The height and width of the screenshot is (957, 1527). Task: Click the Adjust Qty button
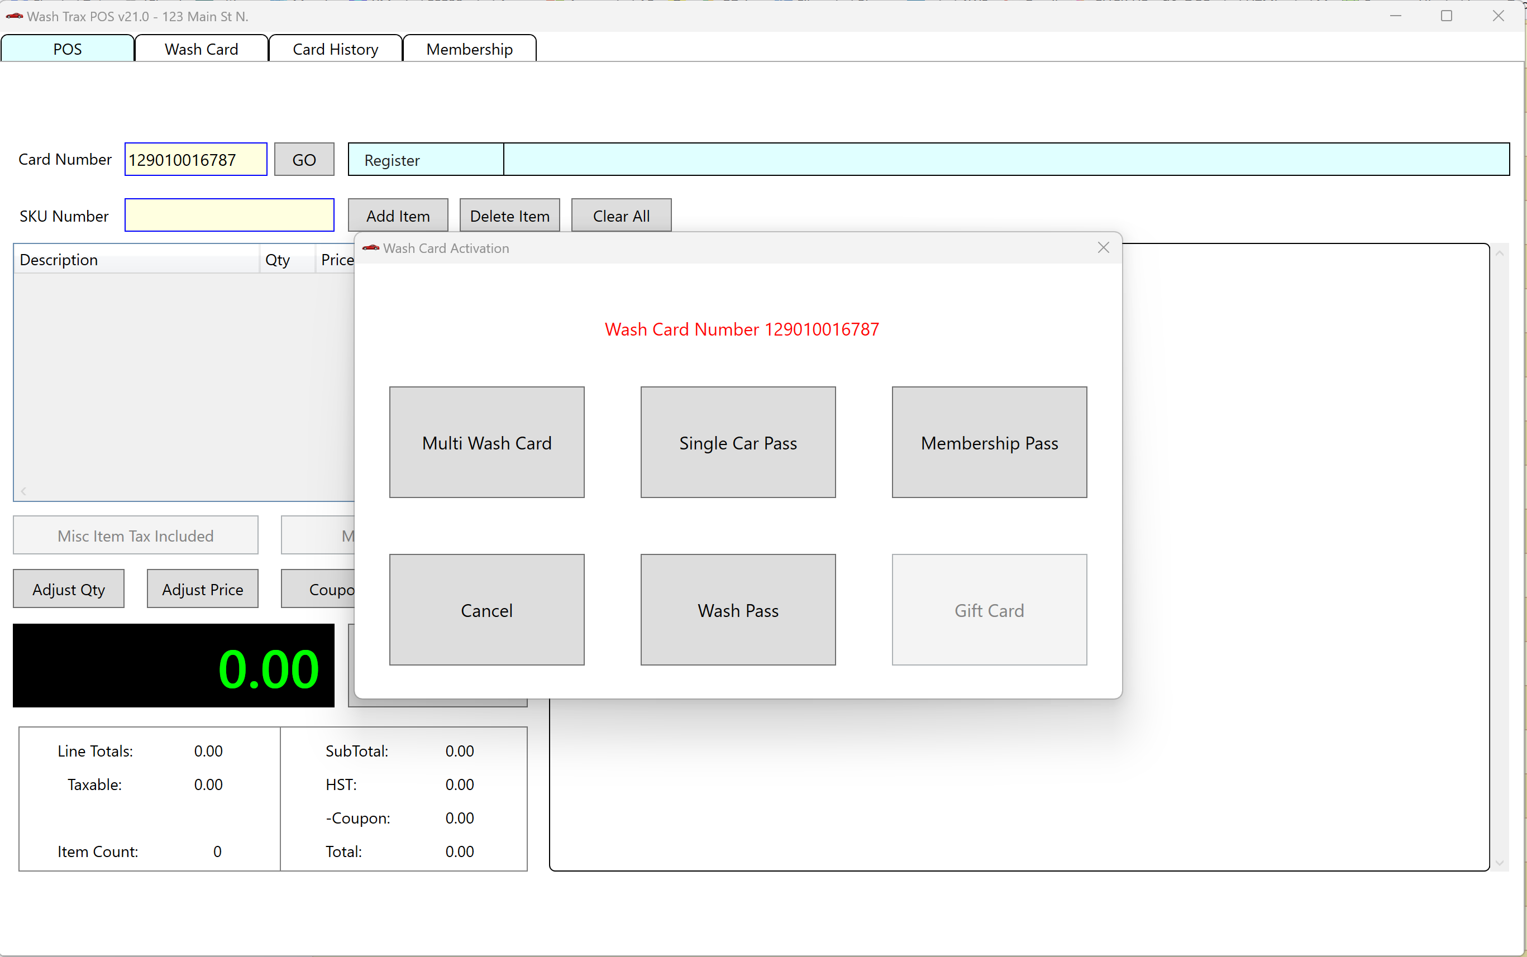(68, 588)
